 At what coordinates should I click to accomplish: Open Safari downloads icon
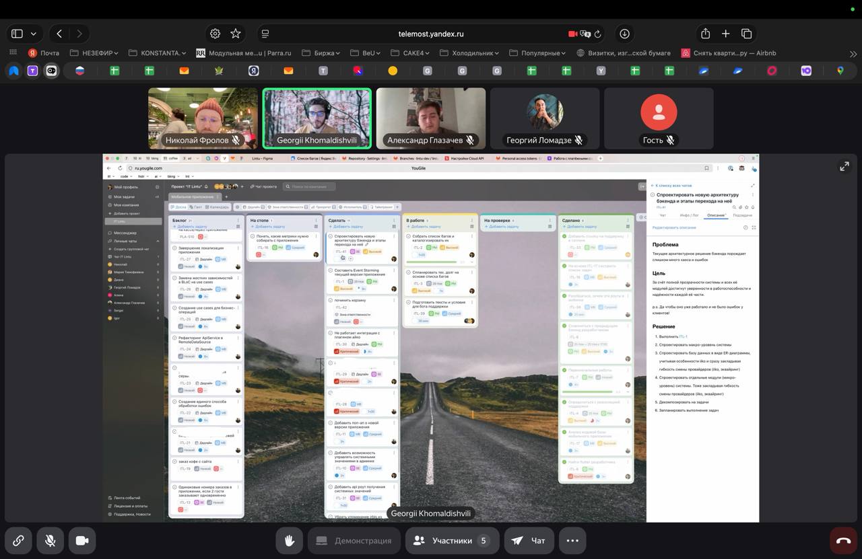[x=624, y=34]
